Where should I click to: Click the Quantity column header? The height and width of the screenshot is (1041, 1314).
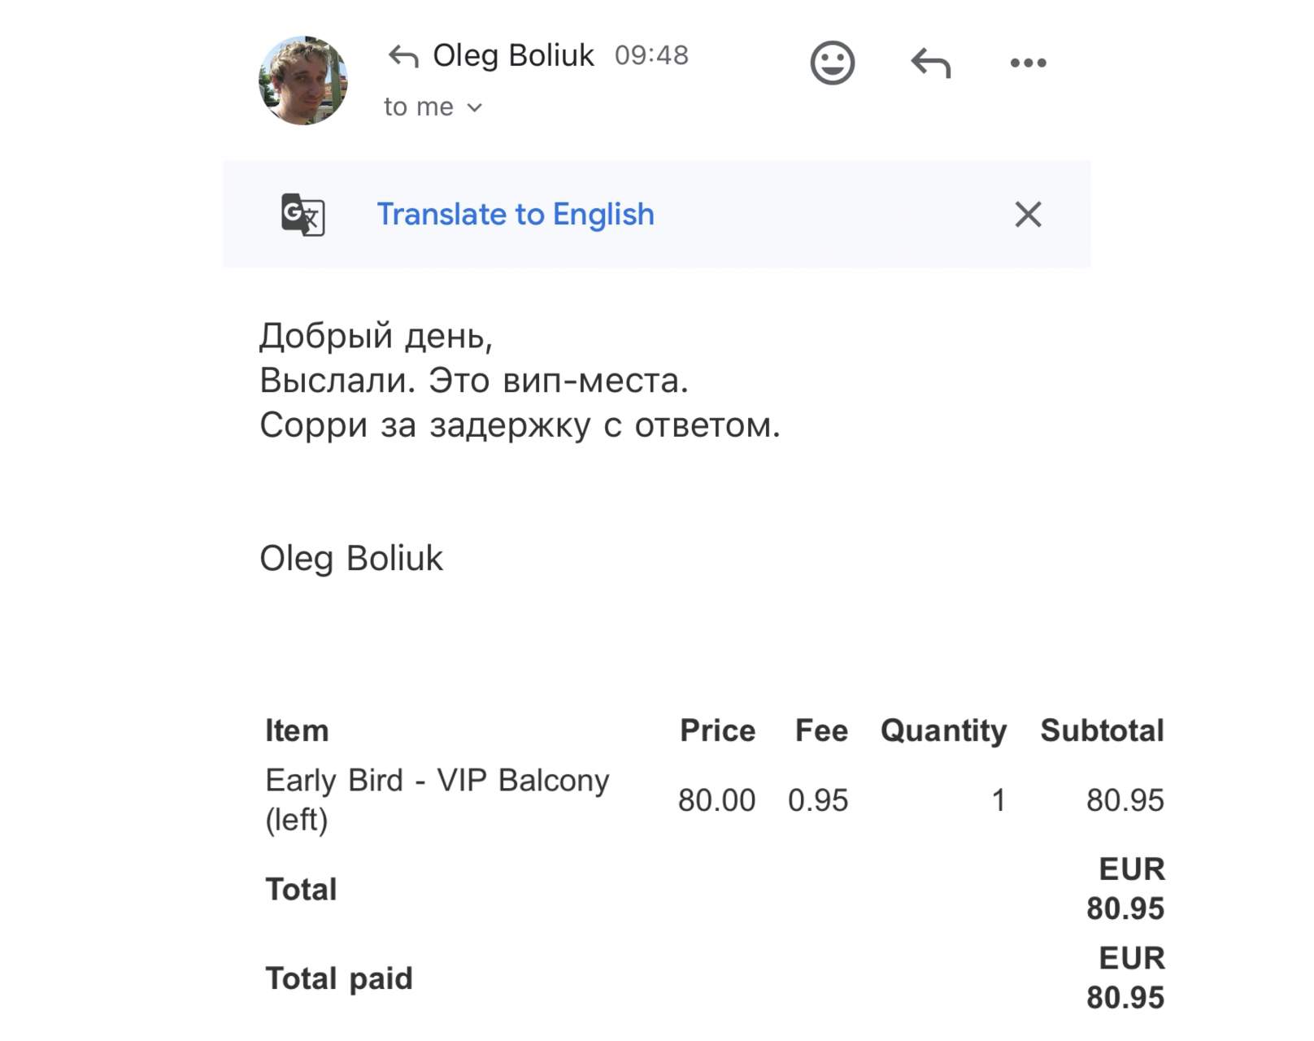coord(943,730)
